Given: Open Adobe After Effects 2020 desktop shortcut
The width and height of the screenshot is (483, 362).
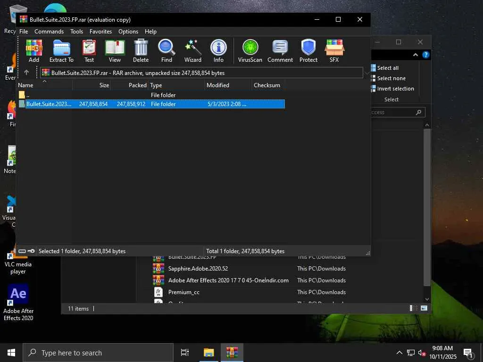Looking at the screenshot, I should 18,303.
